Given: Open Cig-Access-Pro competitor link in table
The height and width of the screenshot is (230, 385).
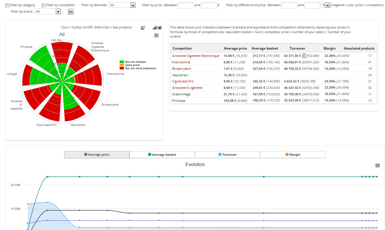Looking at the screenshot, I should tap(183, 81).
